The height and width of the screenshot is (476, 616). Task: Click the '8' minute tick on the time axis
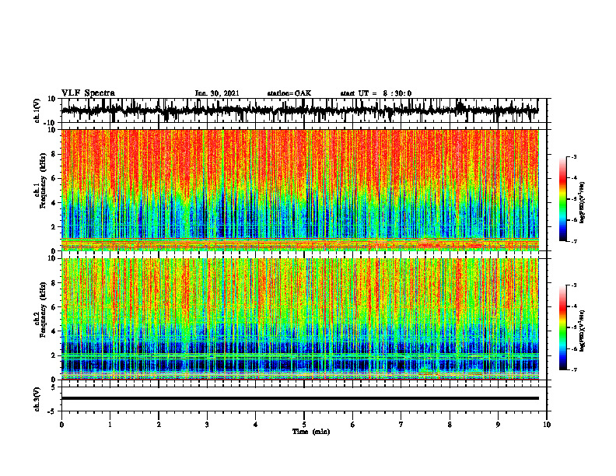(x=450, y=425)
